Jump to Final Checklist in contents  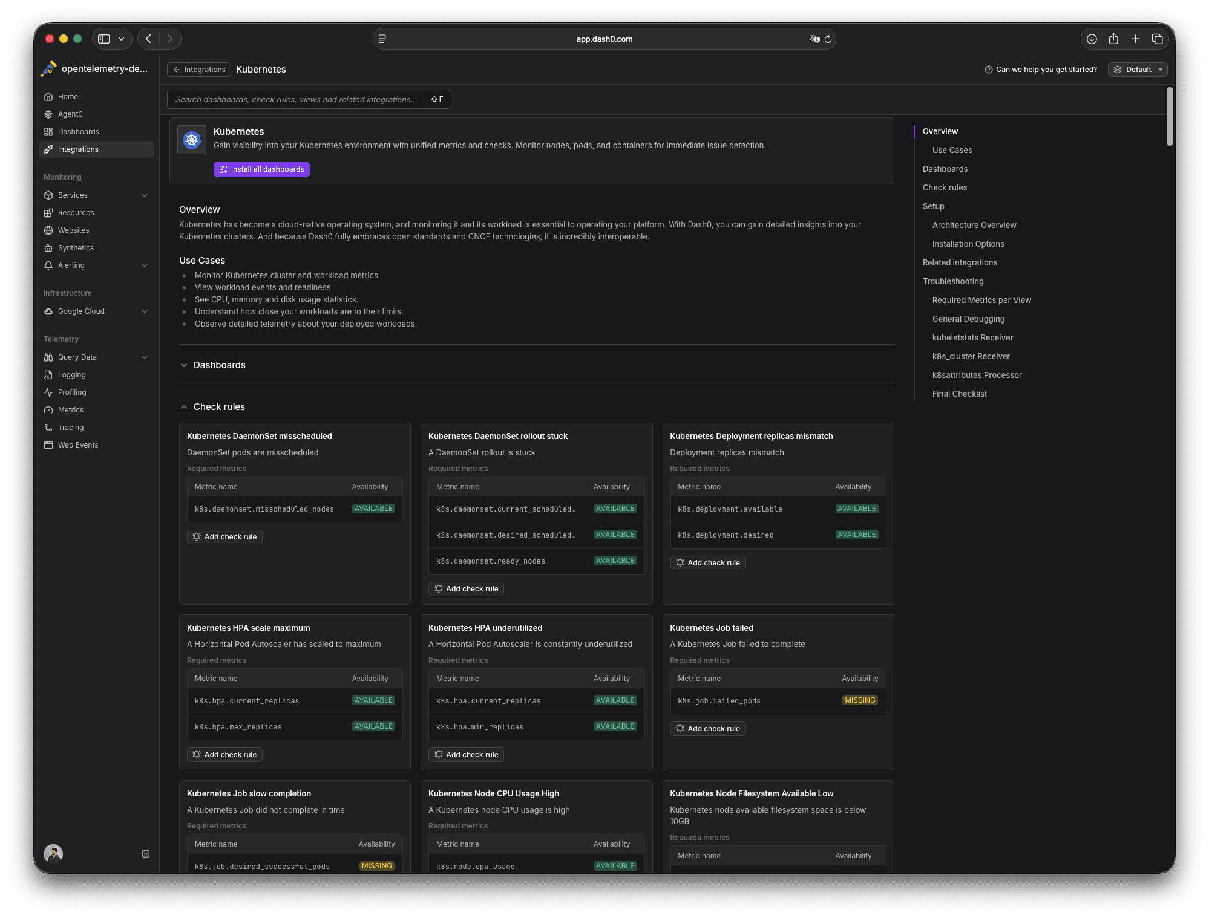click(960, 394)
